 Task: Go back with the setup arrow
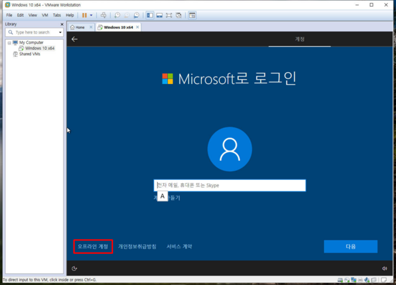tap(74, 39)
